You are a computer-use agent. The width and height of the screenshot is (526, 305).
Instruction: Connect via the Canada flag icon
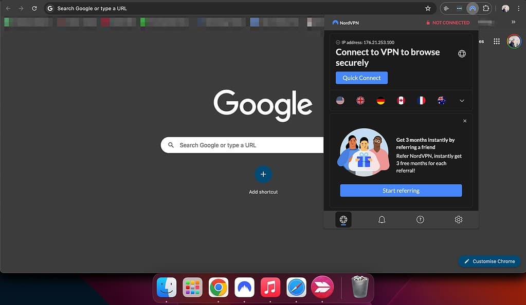click(401, 101)
